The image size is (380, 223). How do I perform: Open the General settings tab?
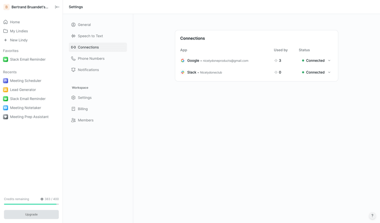(x=98, y=25)
